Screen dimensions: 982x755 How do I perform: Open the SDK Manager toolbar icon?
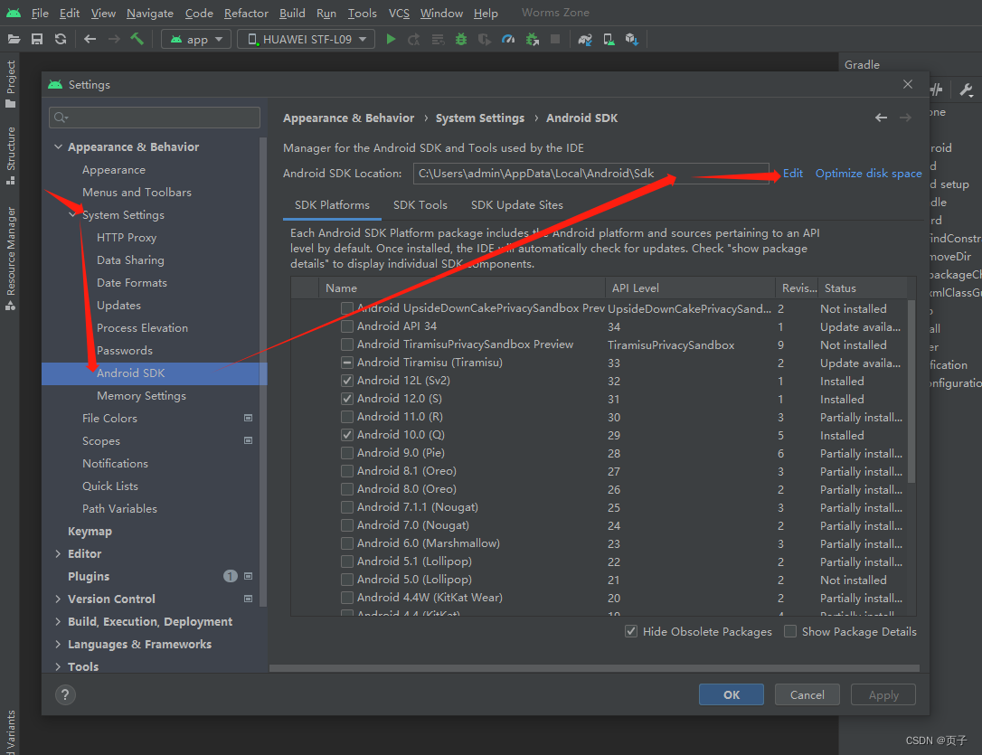tap(630, 40)
